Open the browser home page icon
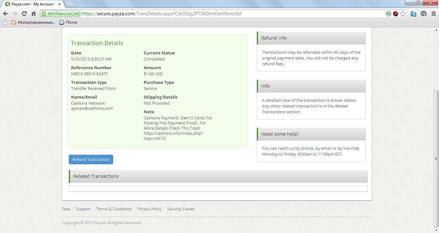This screenshot has height=233, width=439. [33, 14]
